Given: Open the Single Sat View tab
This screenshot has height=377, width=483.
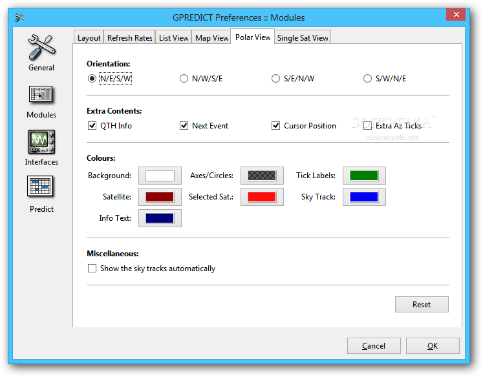Looking at the screenshot, I should [x=303, y=38].
